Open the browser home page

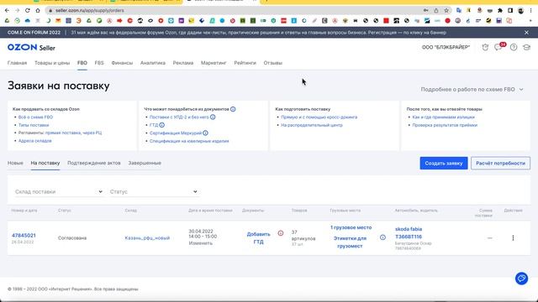tap(38, 11)
